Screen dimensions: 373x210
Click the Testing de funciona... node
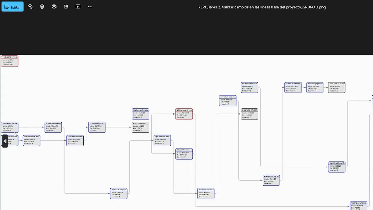(358, 206)
